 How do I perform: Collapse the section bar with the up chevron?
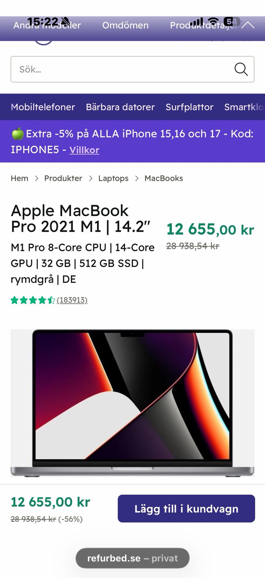tap(248, 25)
